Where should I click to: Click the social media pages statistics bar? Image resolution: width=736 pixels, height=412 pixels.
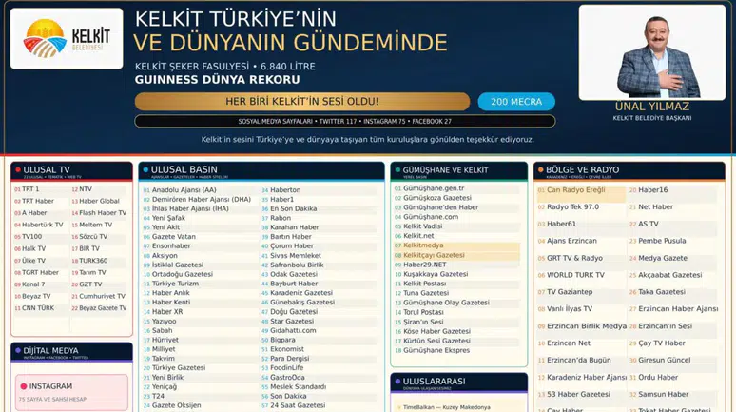(x=345, y=121)
